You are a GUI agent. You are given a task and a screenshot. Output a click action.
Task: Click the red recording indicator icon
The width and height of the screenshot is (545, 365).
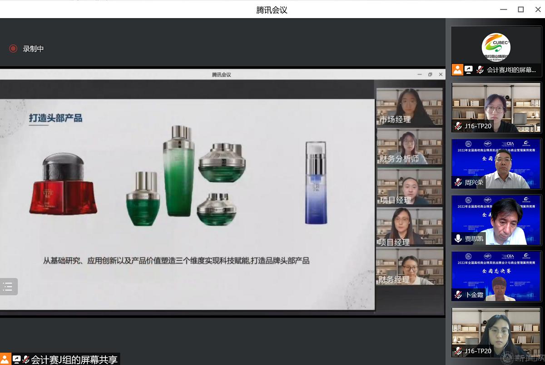[x=13, y=49]
